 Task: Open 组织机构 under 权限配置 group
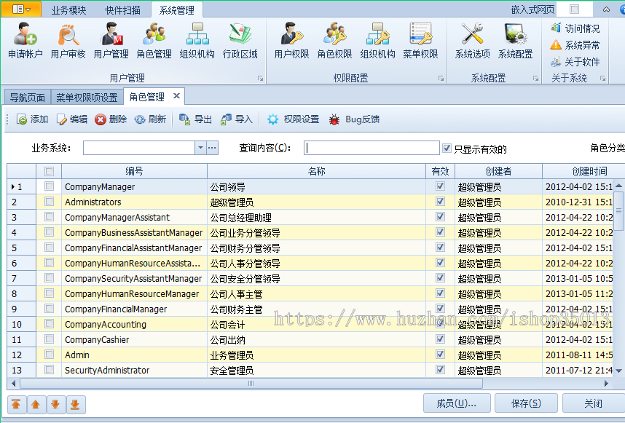click(x=378, y=41)
